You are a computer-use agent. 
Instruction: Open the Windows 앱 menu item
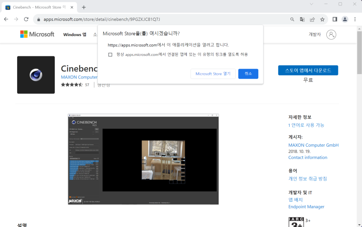pos(75,35)
